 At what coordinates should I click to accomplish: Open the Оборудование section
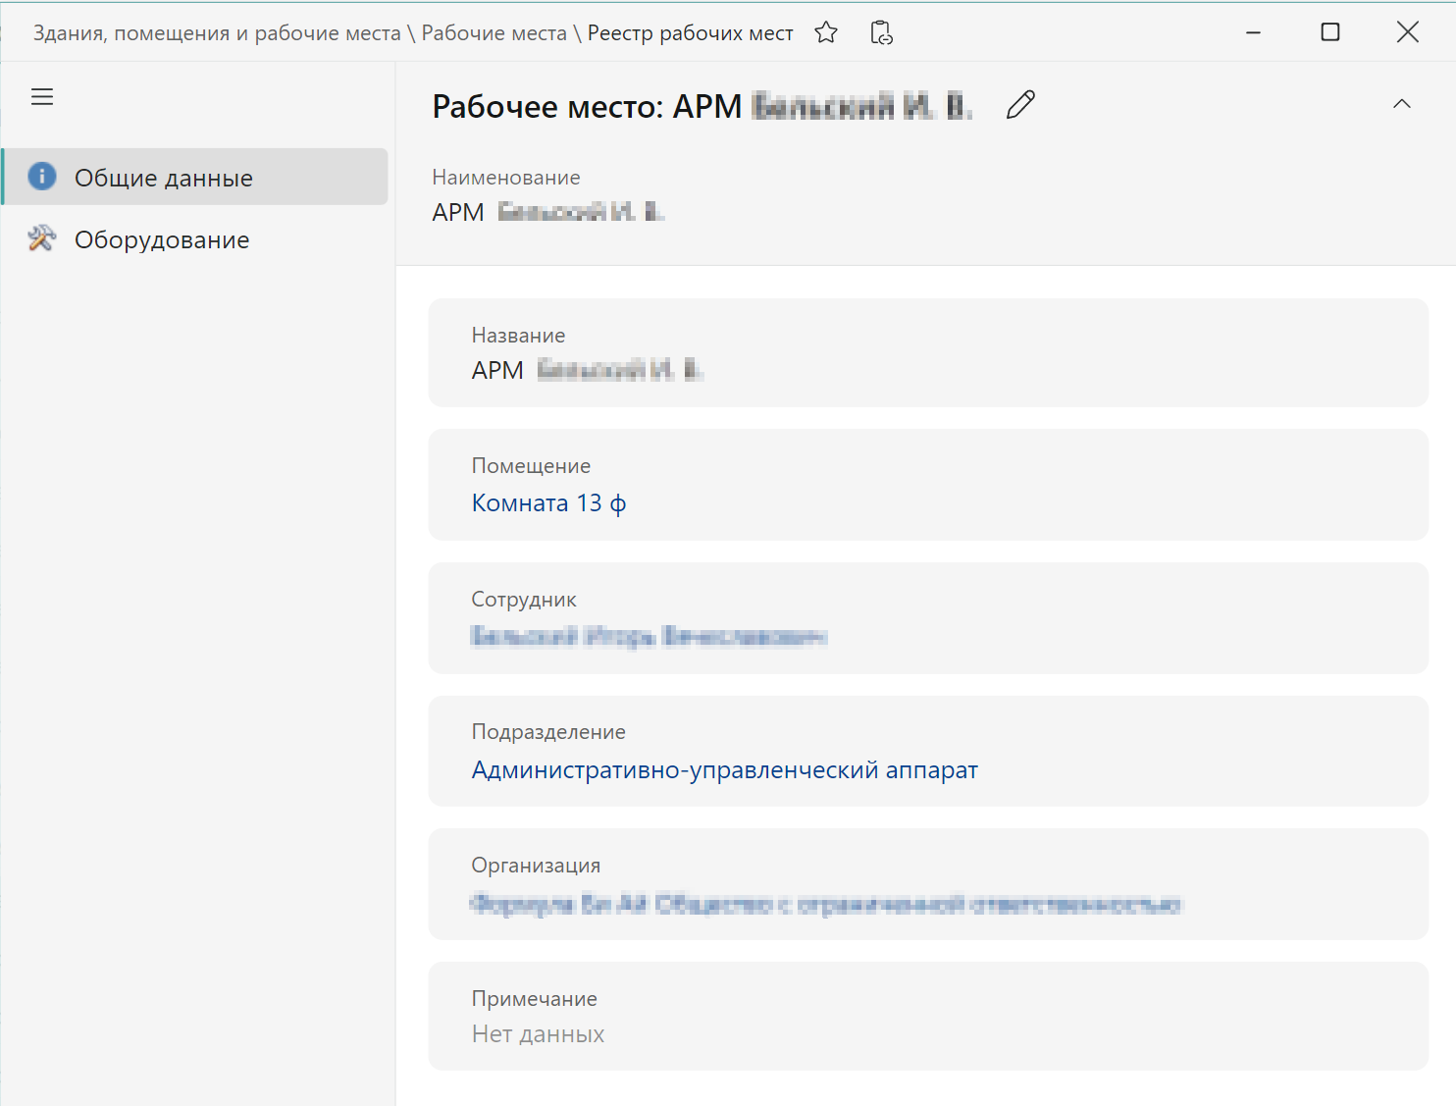pos(162,240)
